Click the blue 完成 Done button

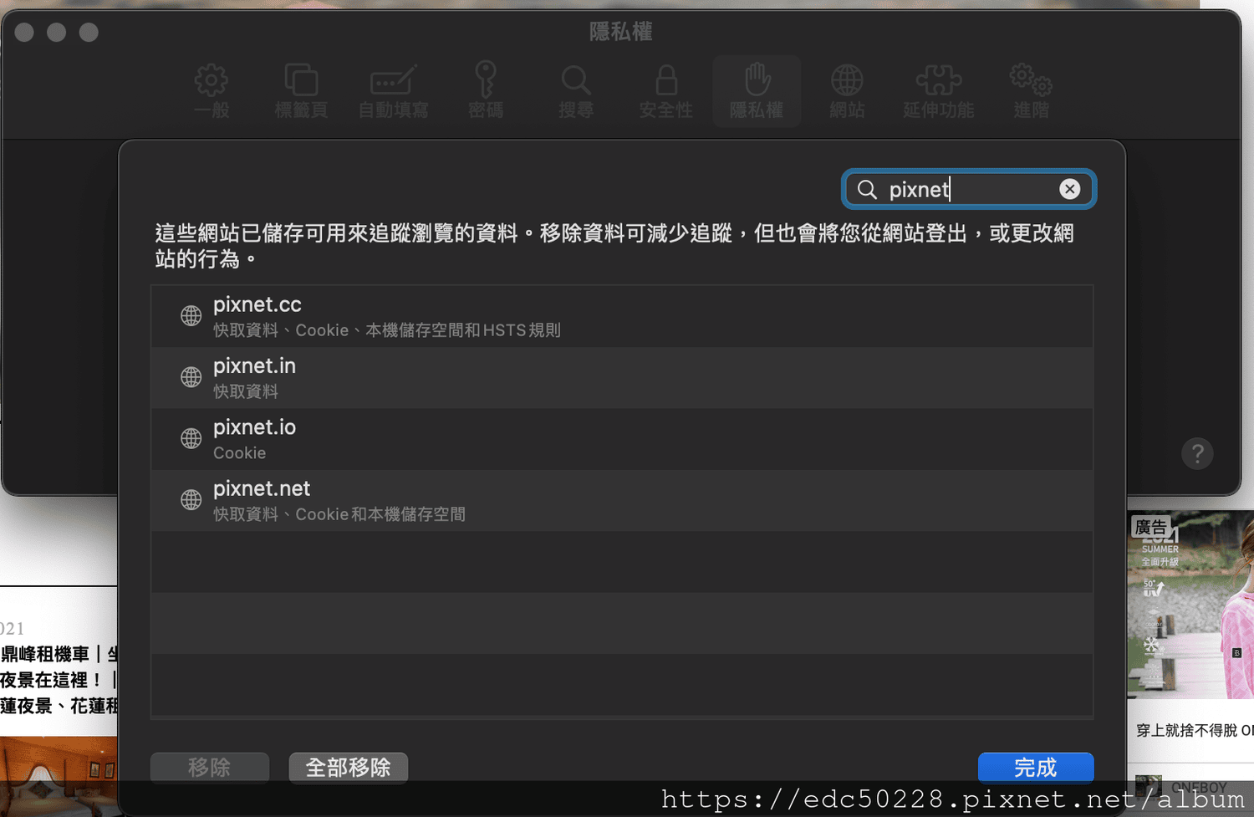coord(1036,768)
